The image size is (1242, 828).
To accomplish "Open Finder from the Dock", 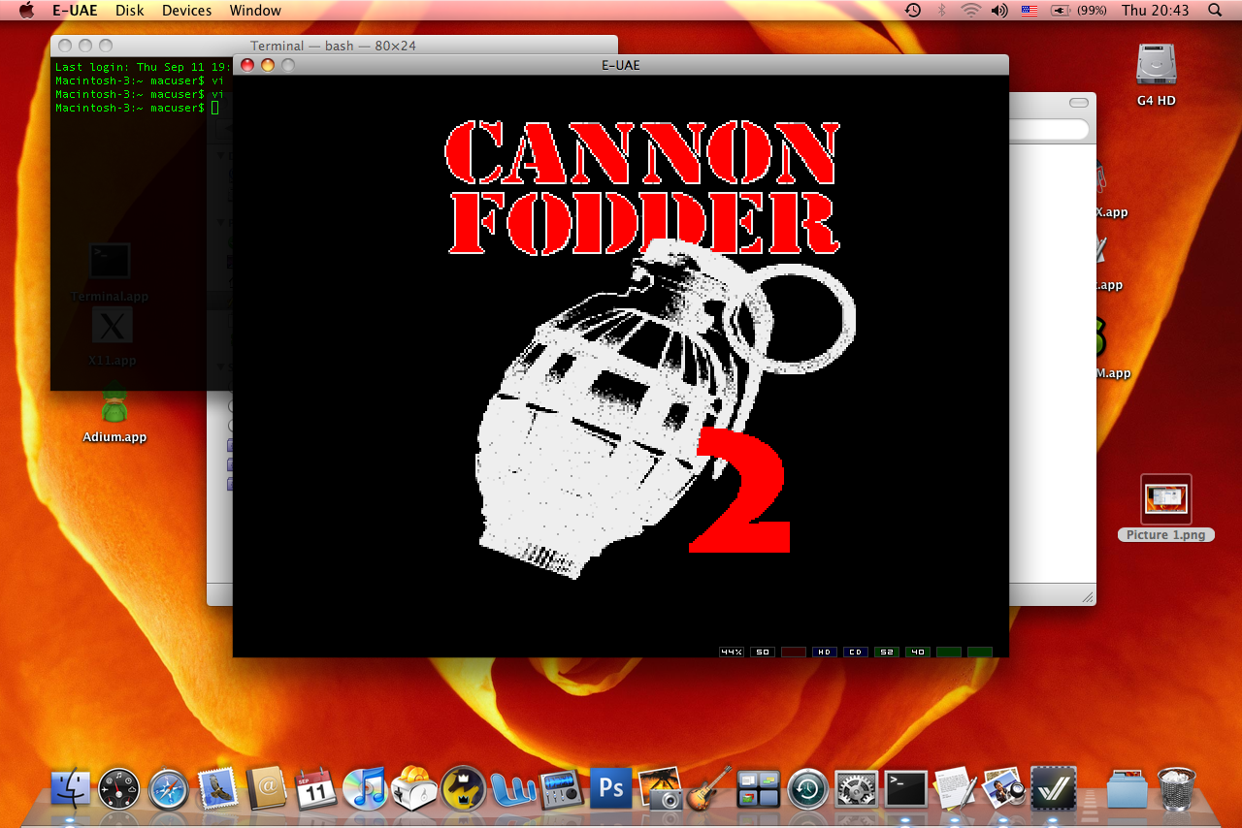I will coord(70,789).
